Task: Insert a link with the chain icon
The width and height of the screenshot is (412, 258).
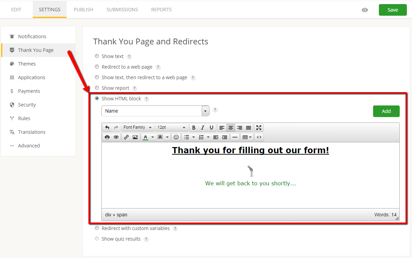Action: point(126,137)
